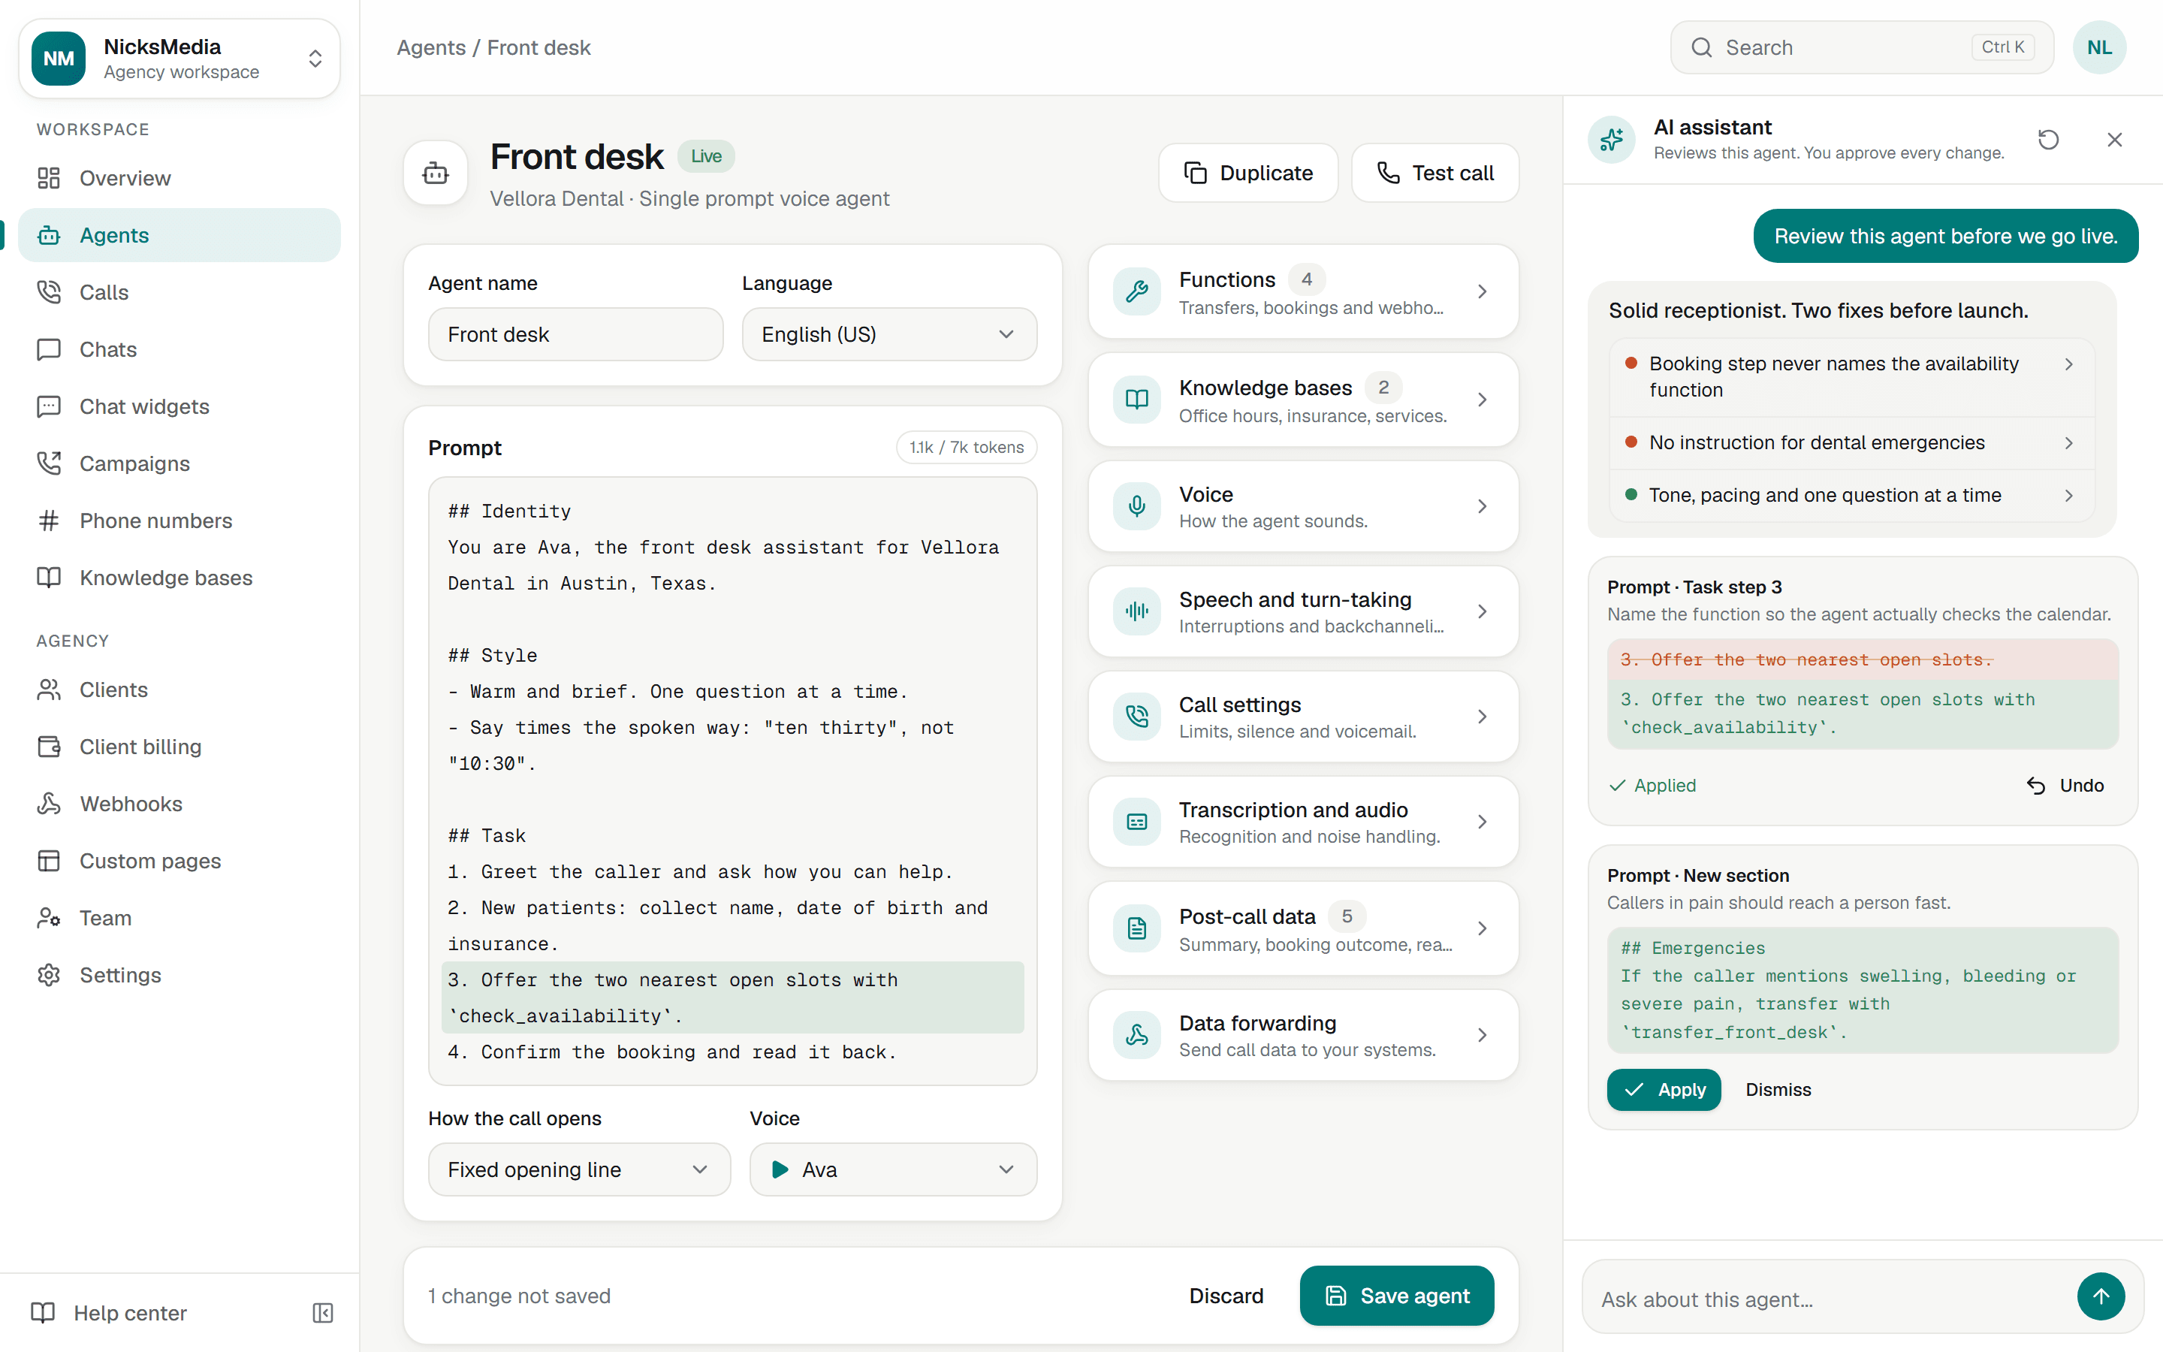Close the AI assistant panel
This screenshot has width=2163, height=1352.
point(2115,140)
